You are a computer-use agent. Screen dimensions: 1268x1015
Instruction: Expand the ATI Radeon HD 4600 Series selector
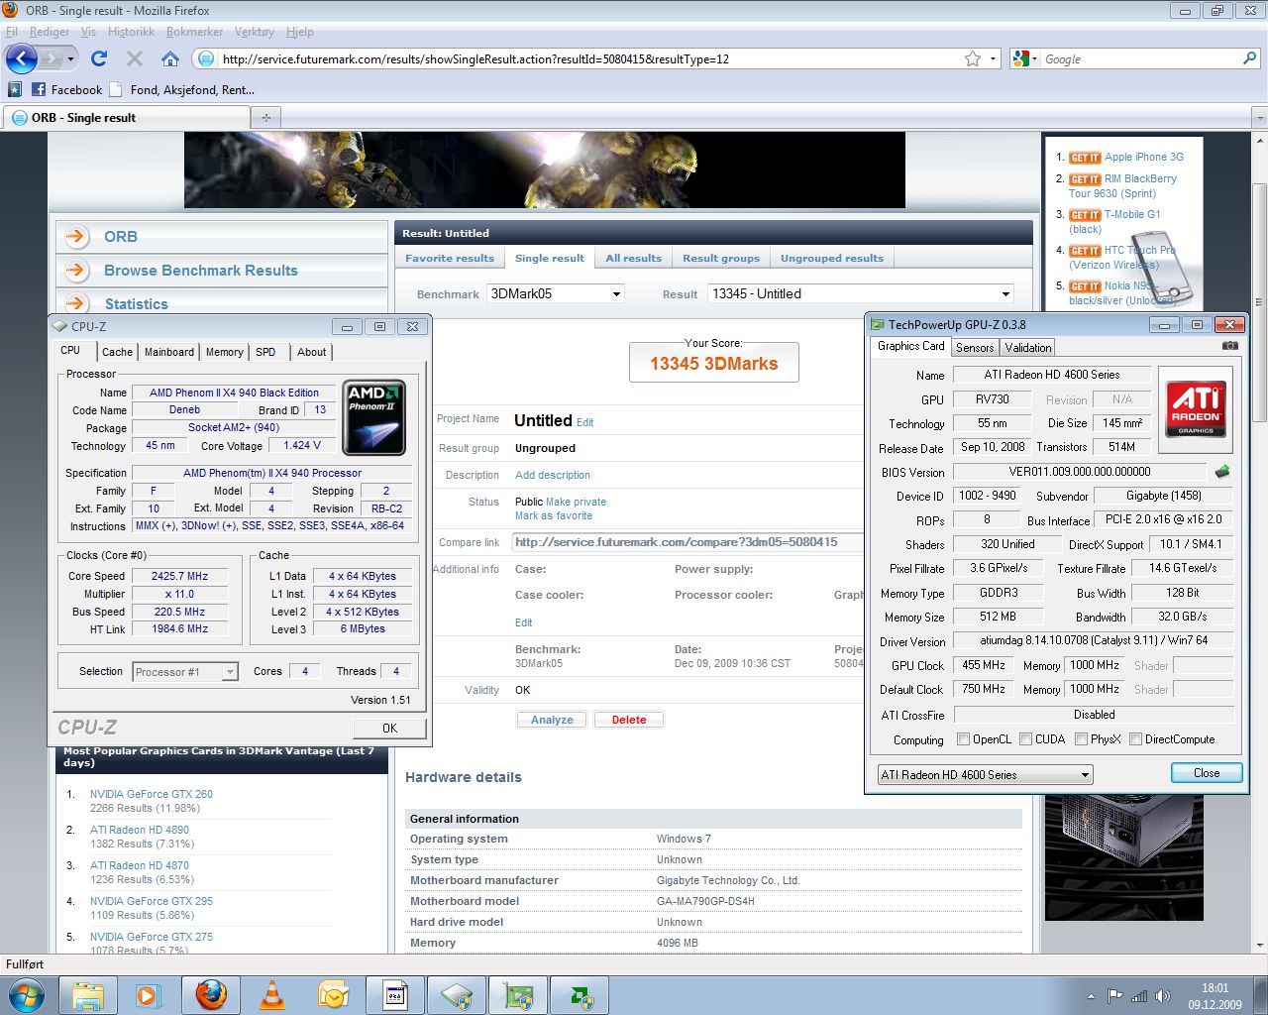pos(986,775)
